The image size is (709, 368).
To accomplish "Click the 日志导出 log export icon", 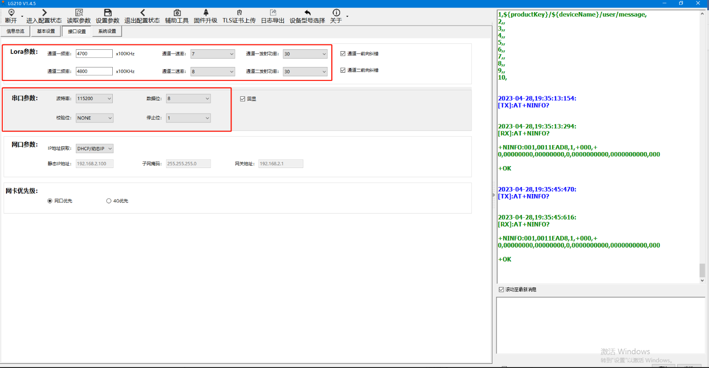I will (273, 13).
